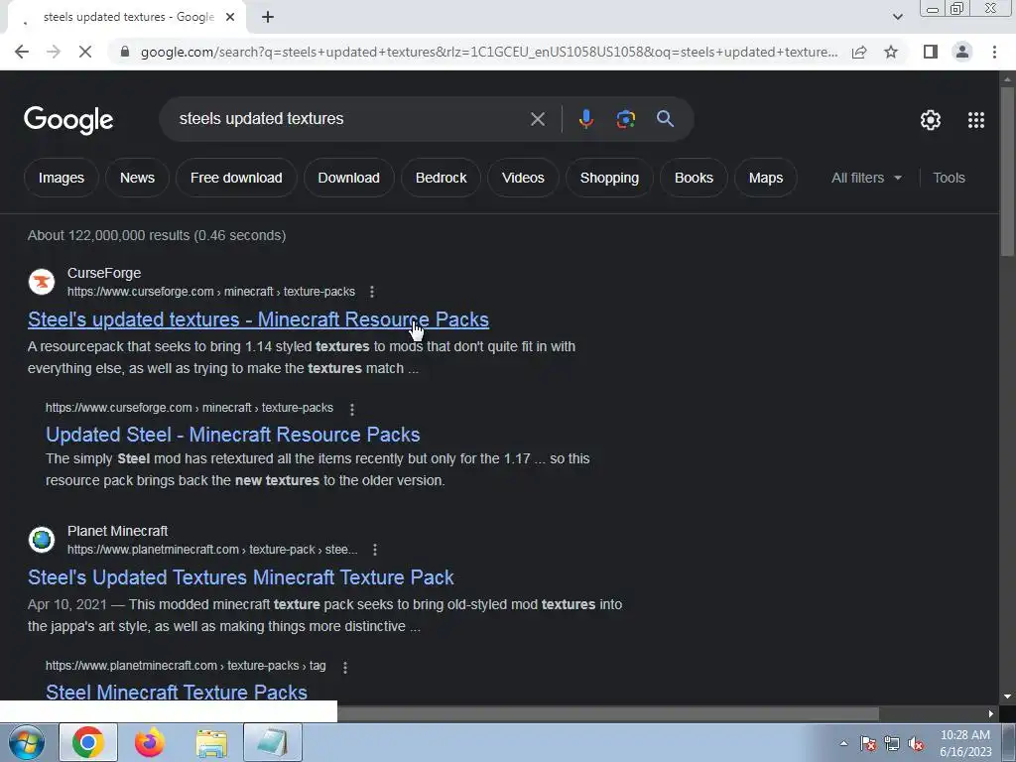Switch to Maps results
Viewport: 1016px width, 762px height.
tap(766, 178)
